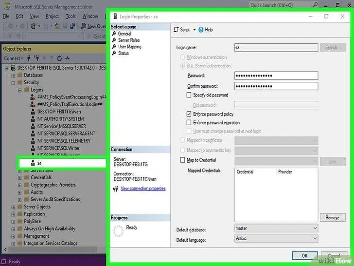Screen dimensions: 354x266
Task: Open Help via the question mark icon
Action: point(201,30)
